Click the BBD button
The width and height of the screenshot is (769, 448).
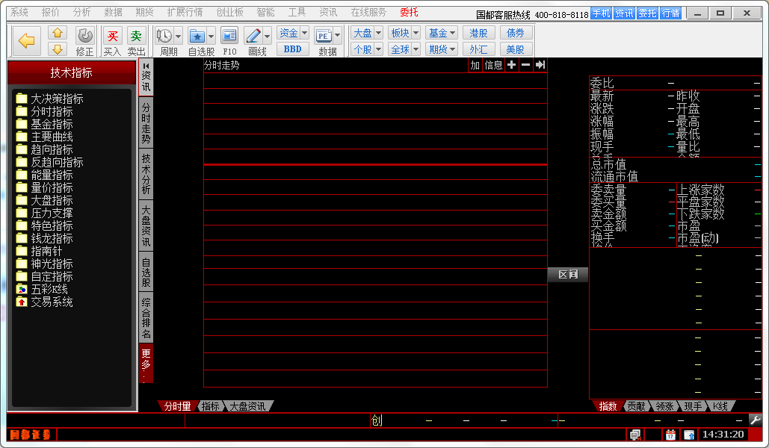click(x=293, y=49)
